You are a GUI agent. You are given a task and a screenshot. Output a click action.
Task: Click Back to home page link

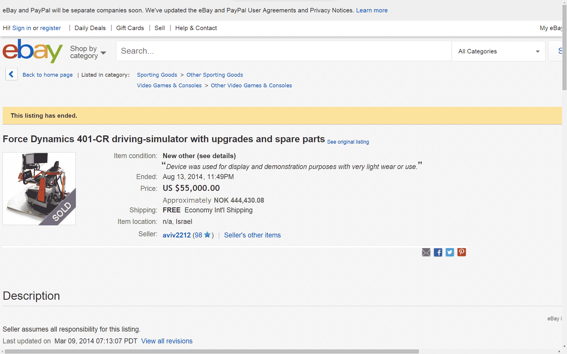(48, 75)
